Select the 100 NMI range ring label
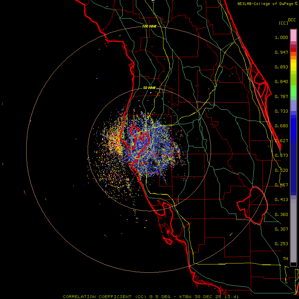The image size is (299, 299). [x=149, y=26]
